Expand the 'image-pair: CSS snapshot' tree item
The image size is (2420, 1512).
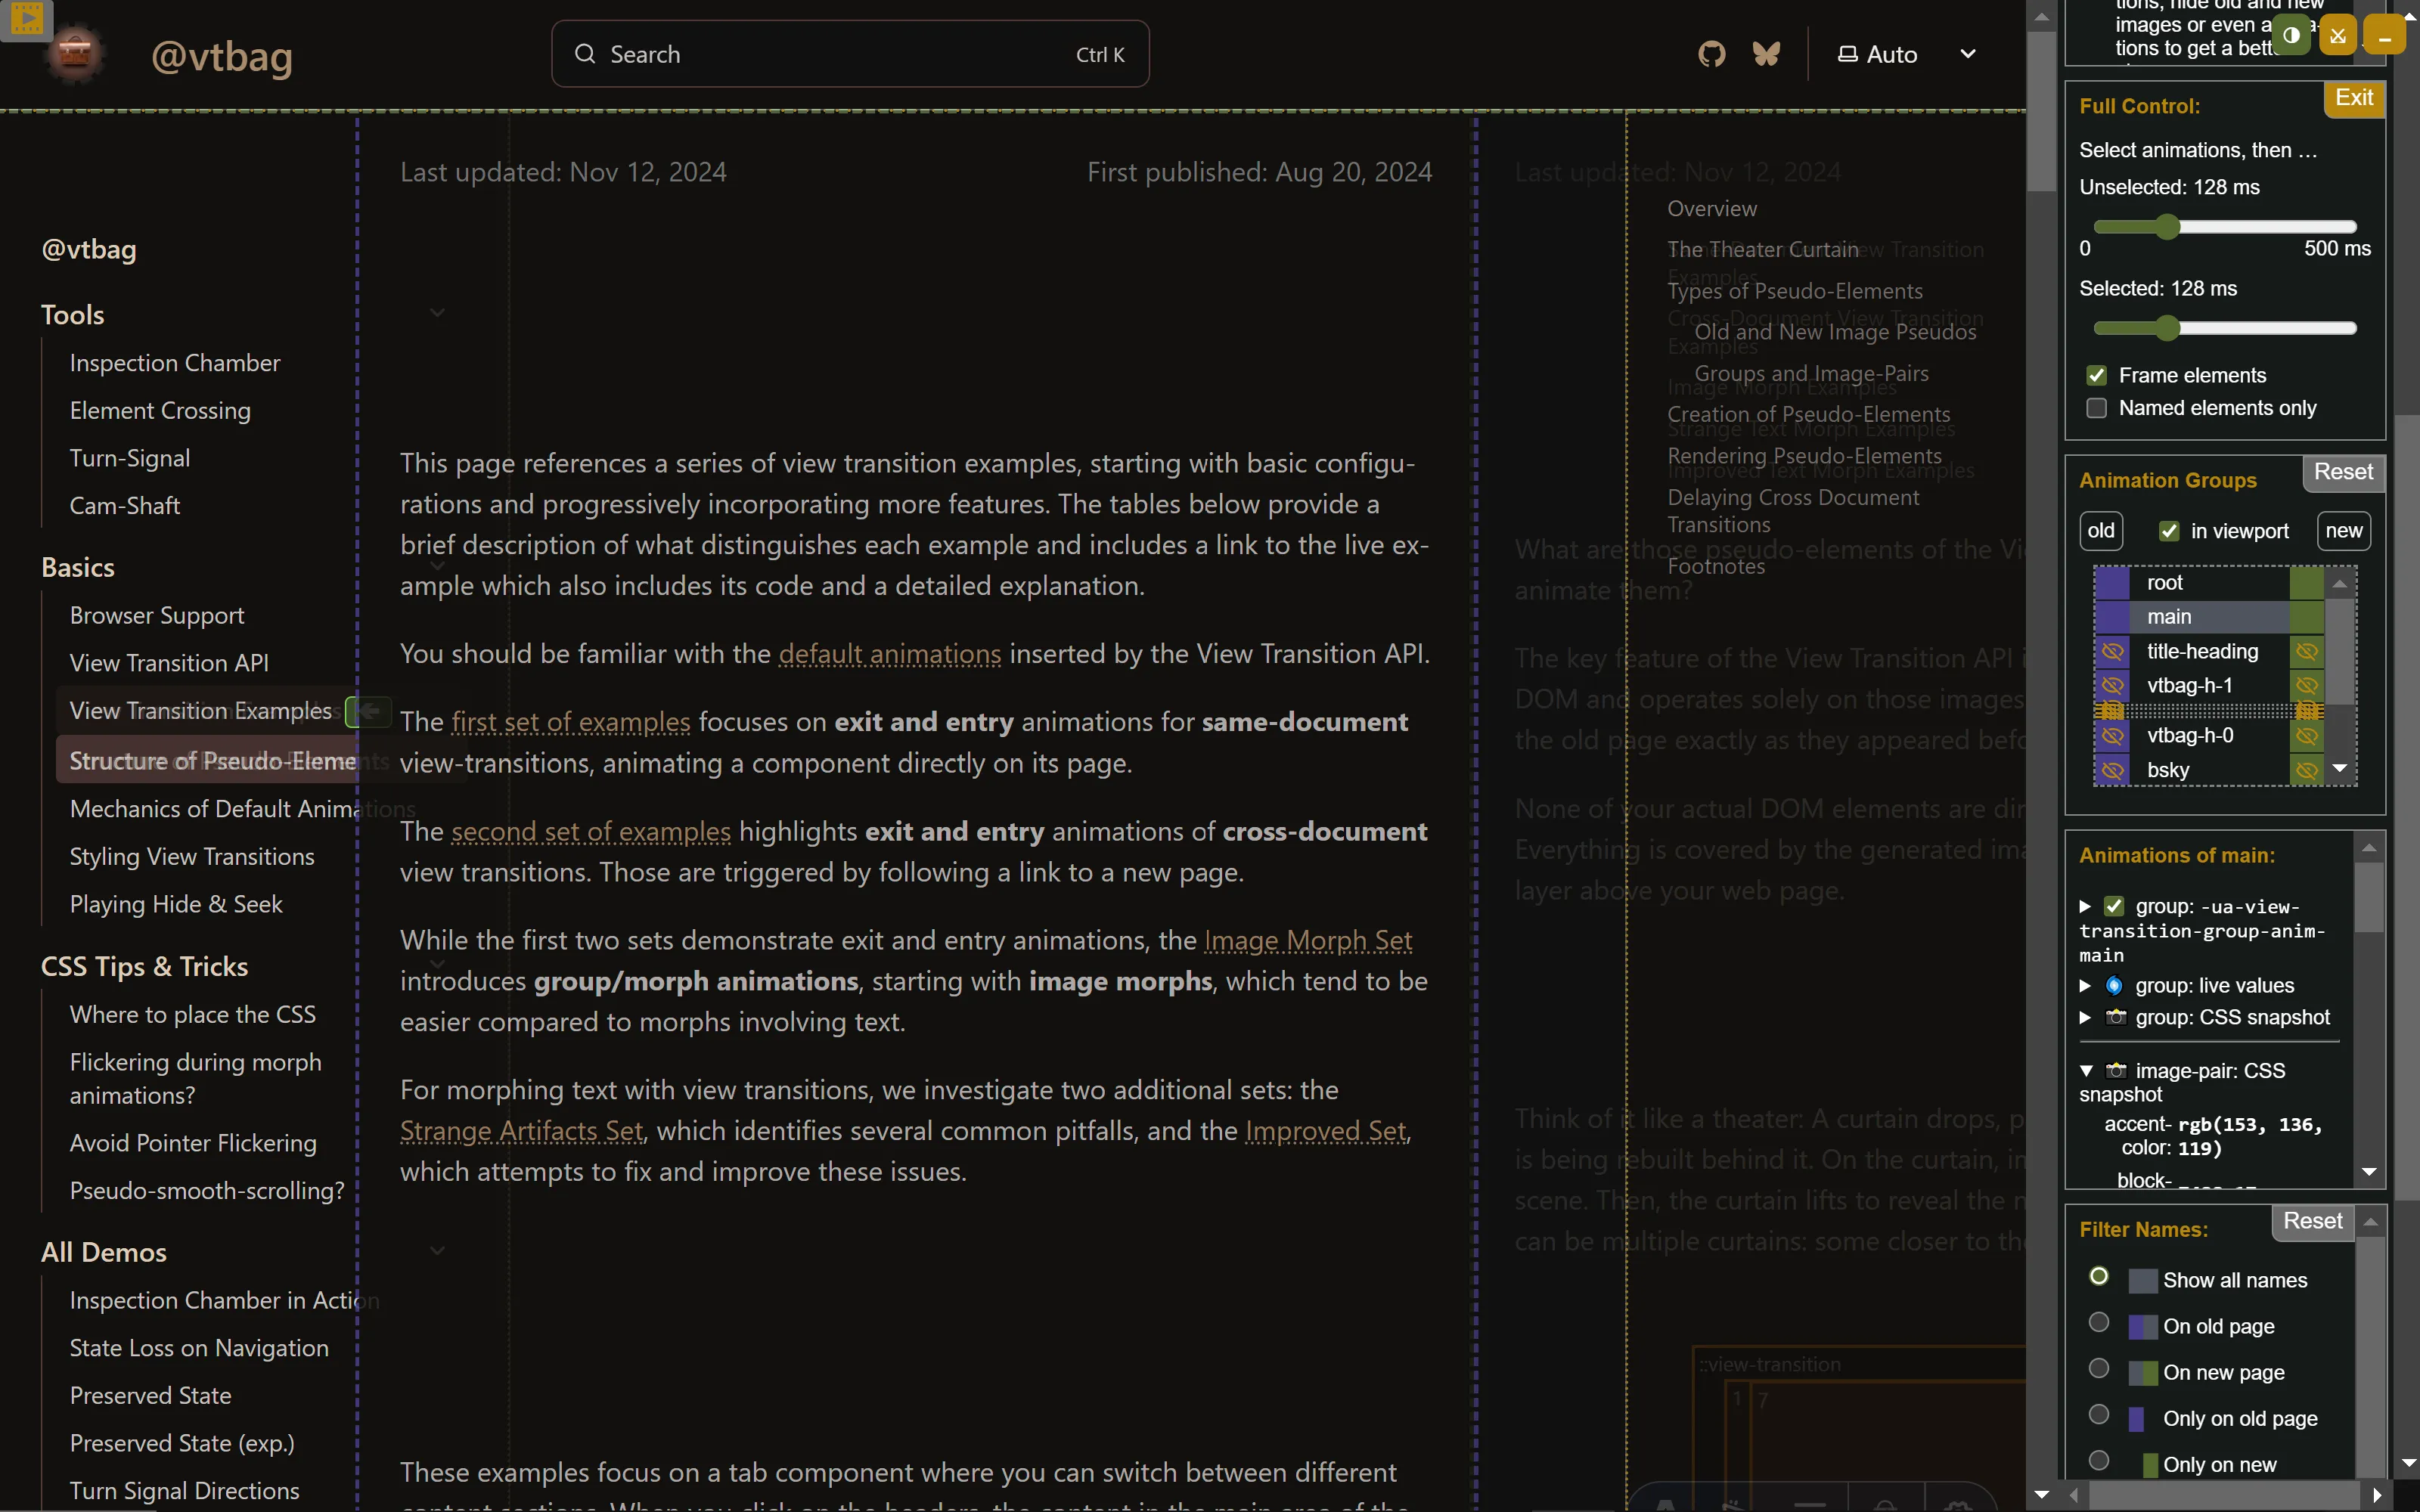(2086, 1067)
